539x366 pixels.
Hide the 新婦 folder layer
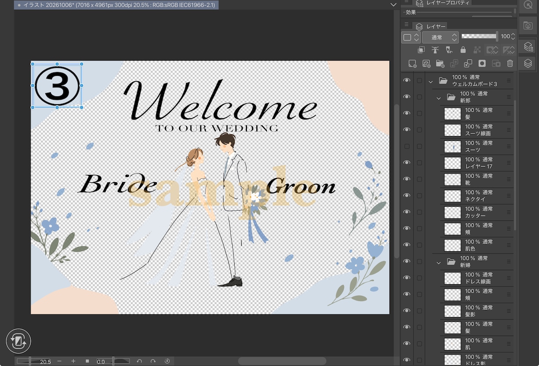(407, 261)
